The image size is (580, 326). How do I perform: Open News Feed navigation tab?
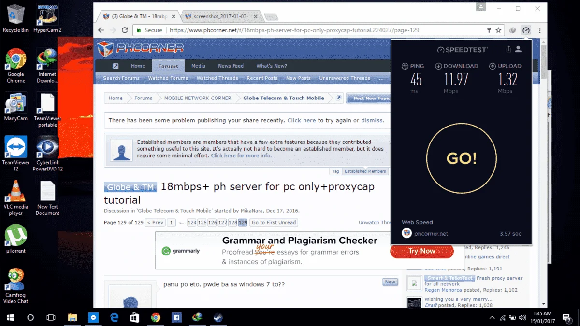point(231,66)
